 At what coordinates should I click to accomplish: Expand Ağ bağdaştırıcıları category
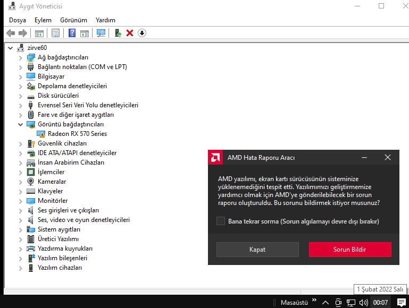20,58
